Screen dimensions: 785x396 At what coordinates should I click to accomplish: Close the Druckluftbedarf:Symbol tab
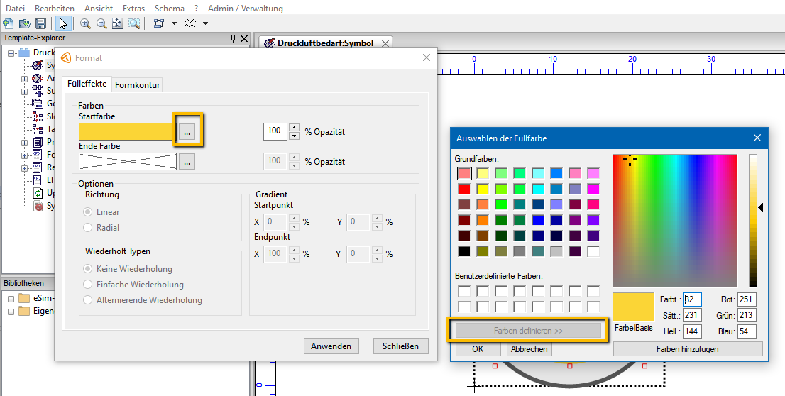[385, 43]
